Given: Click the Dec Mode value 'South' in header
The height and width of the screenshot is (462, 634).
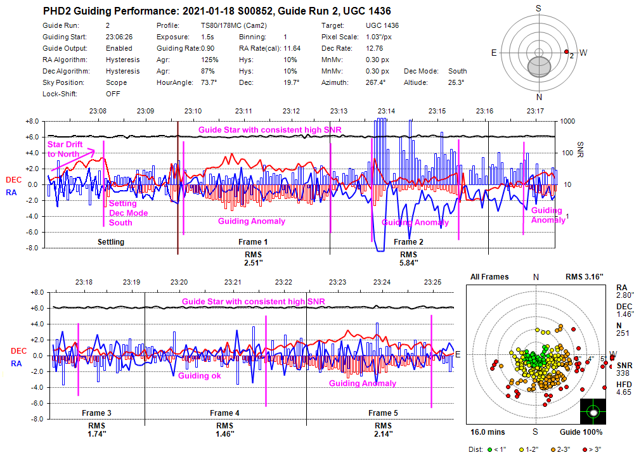Looking at the screenshot, I should (x=457, y=71).
